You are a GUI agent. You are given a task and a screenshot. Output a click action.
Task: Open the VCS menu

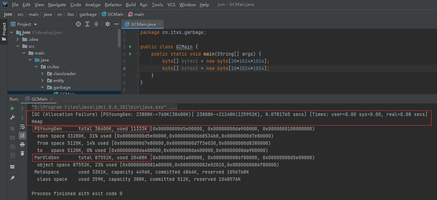[x=171, y=5]
